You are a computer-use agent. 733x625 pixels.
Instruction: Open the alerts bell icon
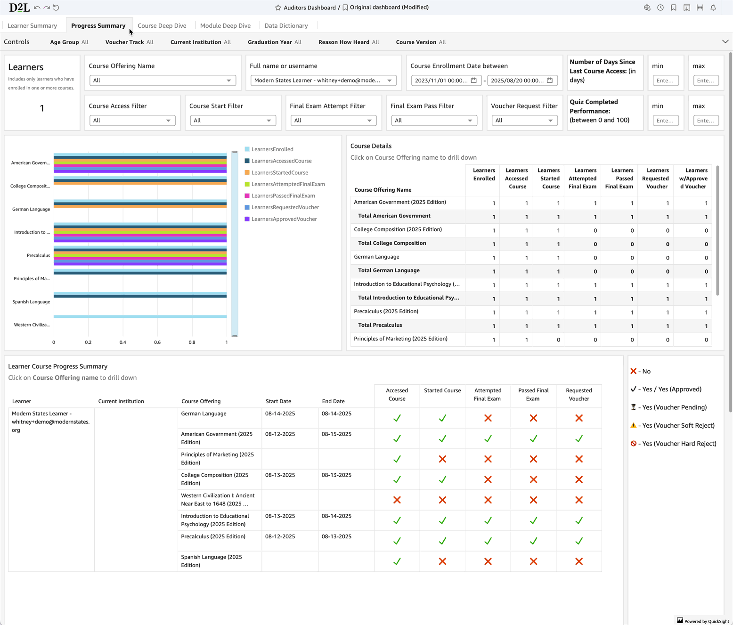coord(713,8)
